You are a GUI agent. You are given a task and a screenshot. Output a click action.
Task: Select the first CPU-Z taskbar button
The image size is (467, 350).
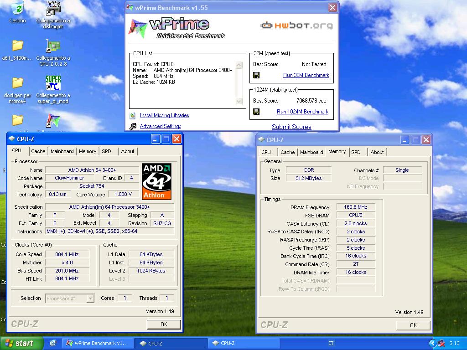coord(171,343)
